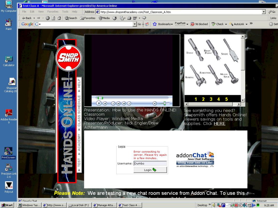Go back with the Back button
This screenshot has width=278, height=208.
26,18
